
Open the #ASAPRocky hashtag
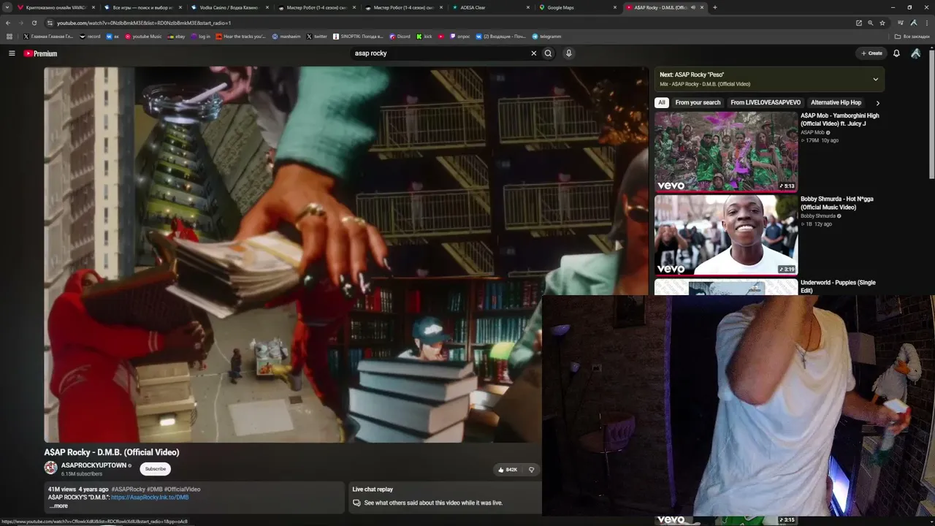pyautogui.click(x=129, y=489)
